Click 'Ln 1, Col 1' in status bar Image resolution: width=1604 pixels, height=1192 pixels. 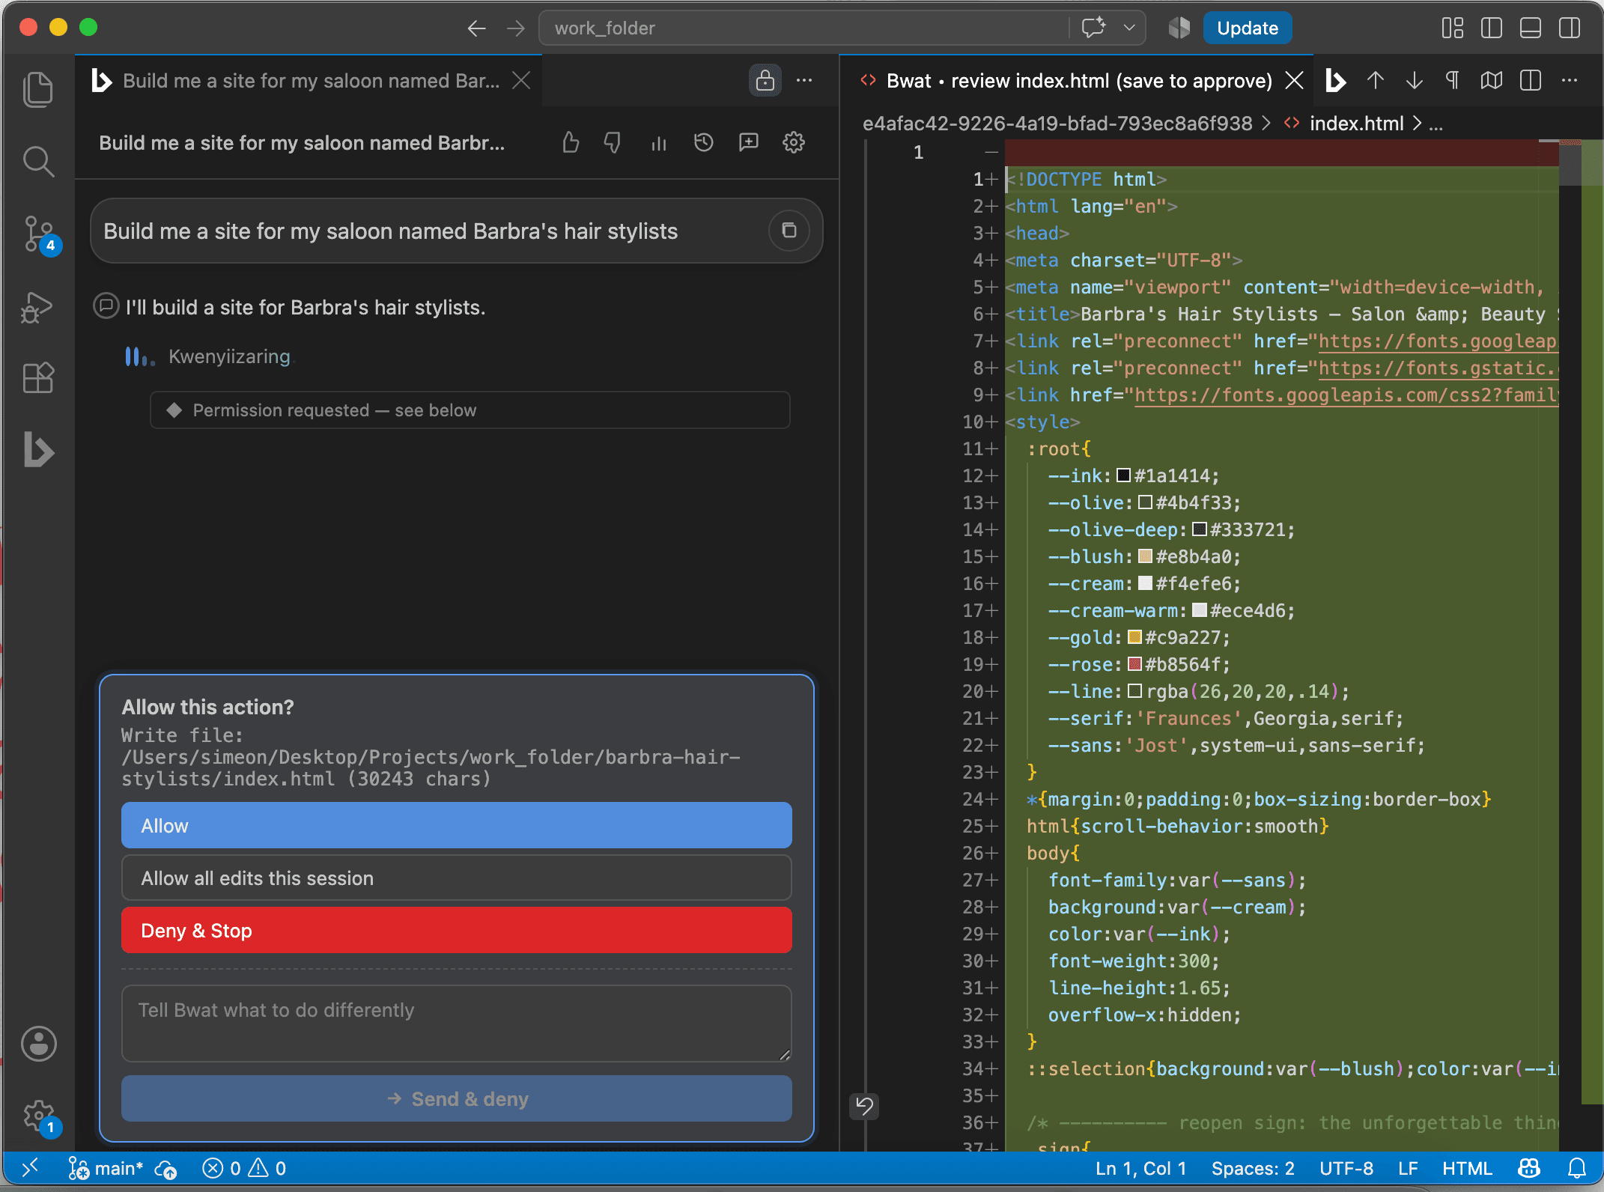(1140, 1168)
